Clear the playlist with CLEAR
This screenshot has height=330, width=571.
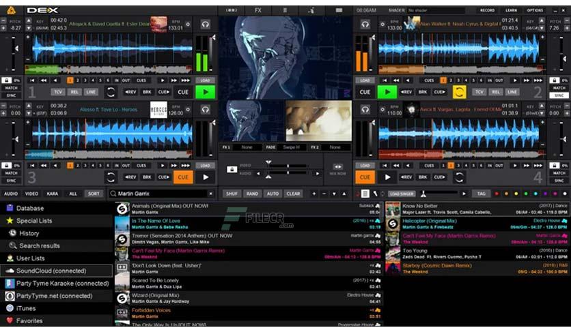293,194
